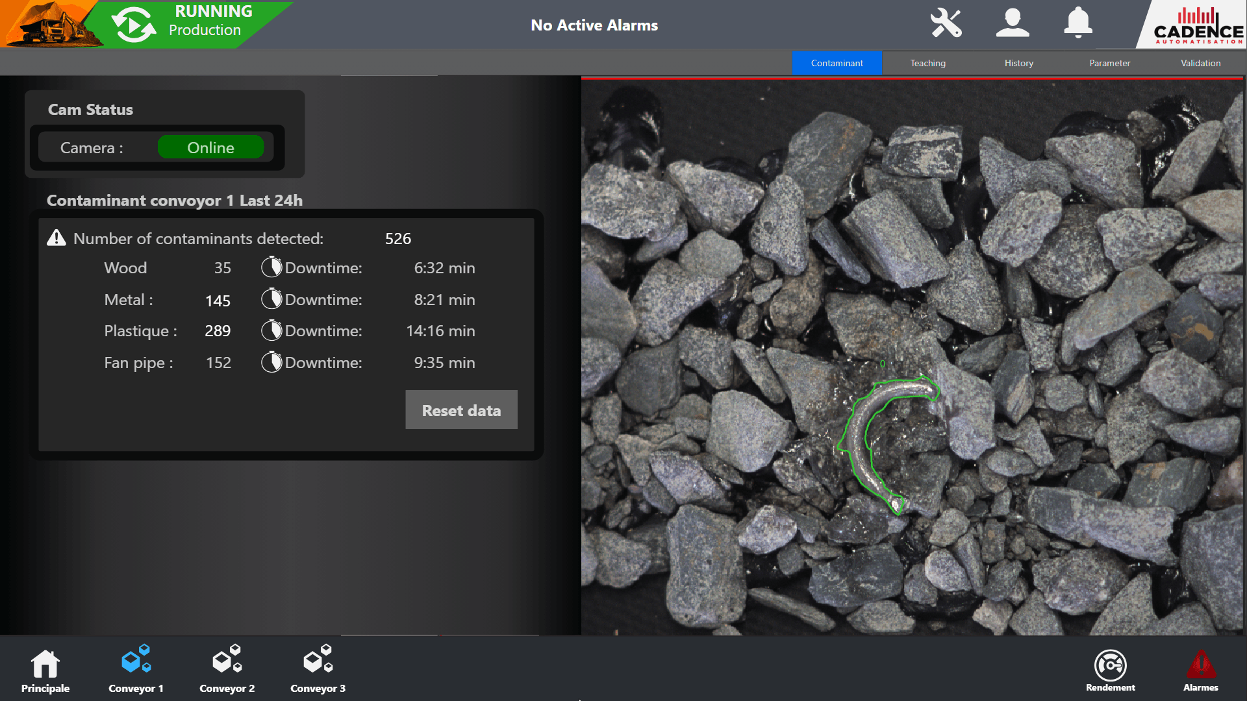Screen dimensions: 1247x701
Task: Go to Principale home screen
Action: click(45, 670)
